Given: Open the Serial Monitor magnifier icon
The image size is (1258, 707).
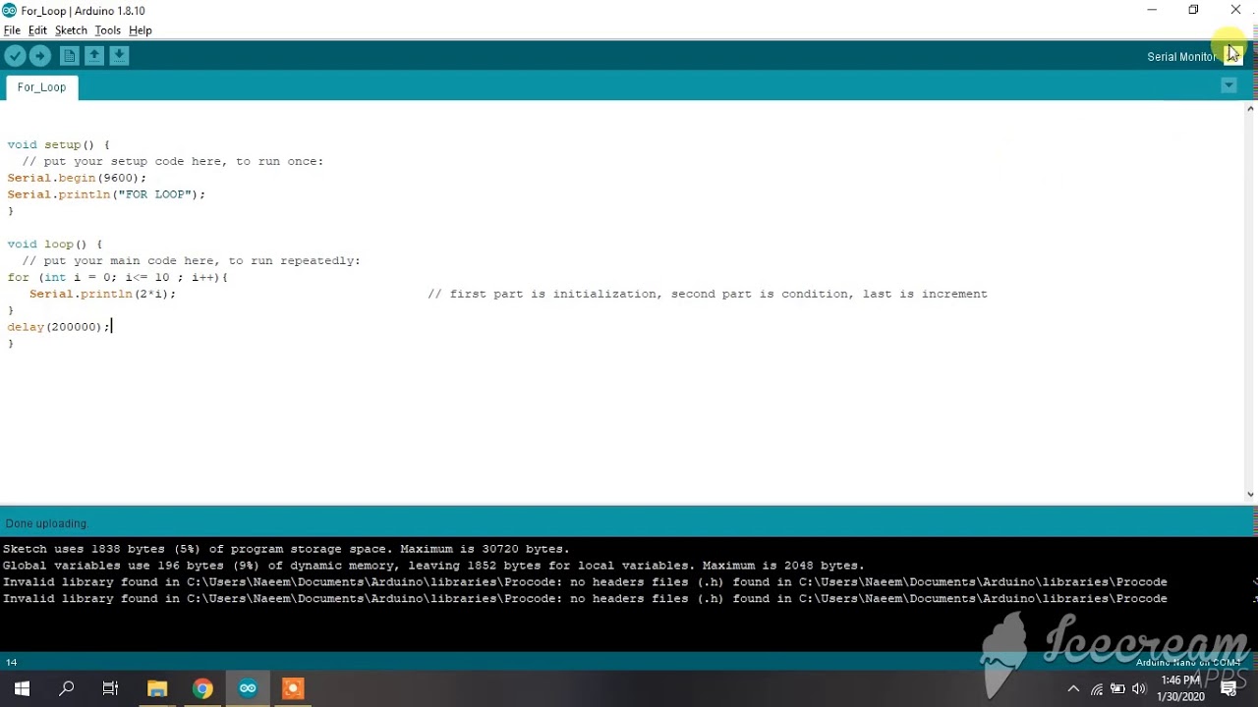Looking at the screenshot, I should click(1233, 56).
